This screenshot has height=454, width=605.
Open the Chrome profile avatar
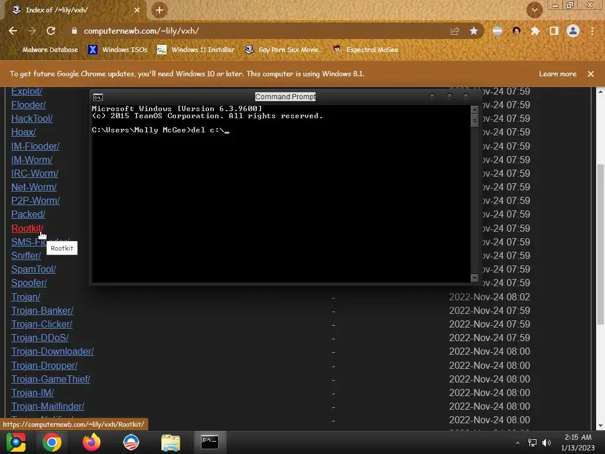point(573,31)
